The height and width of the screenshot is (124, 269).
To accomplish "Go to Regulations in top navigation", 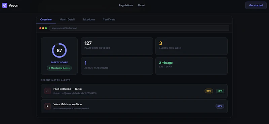I will [x=126, y=5].
